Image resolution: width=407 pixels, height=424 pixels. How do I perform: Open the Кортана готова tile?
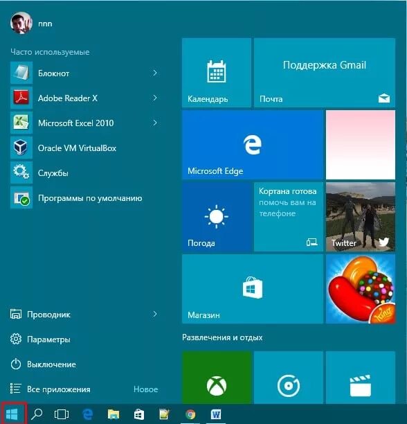click(x=289, y=217)
